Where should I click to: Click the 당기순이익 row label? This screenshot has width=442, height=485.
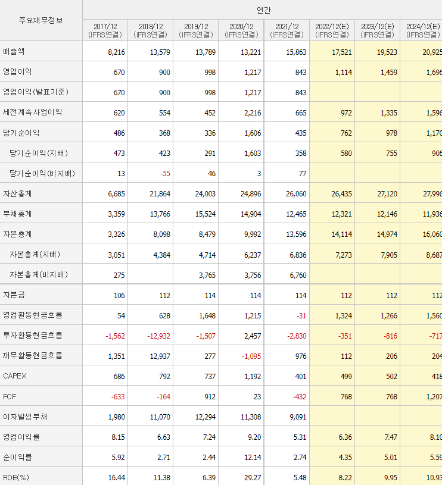pos(21,133)
